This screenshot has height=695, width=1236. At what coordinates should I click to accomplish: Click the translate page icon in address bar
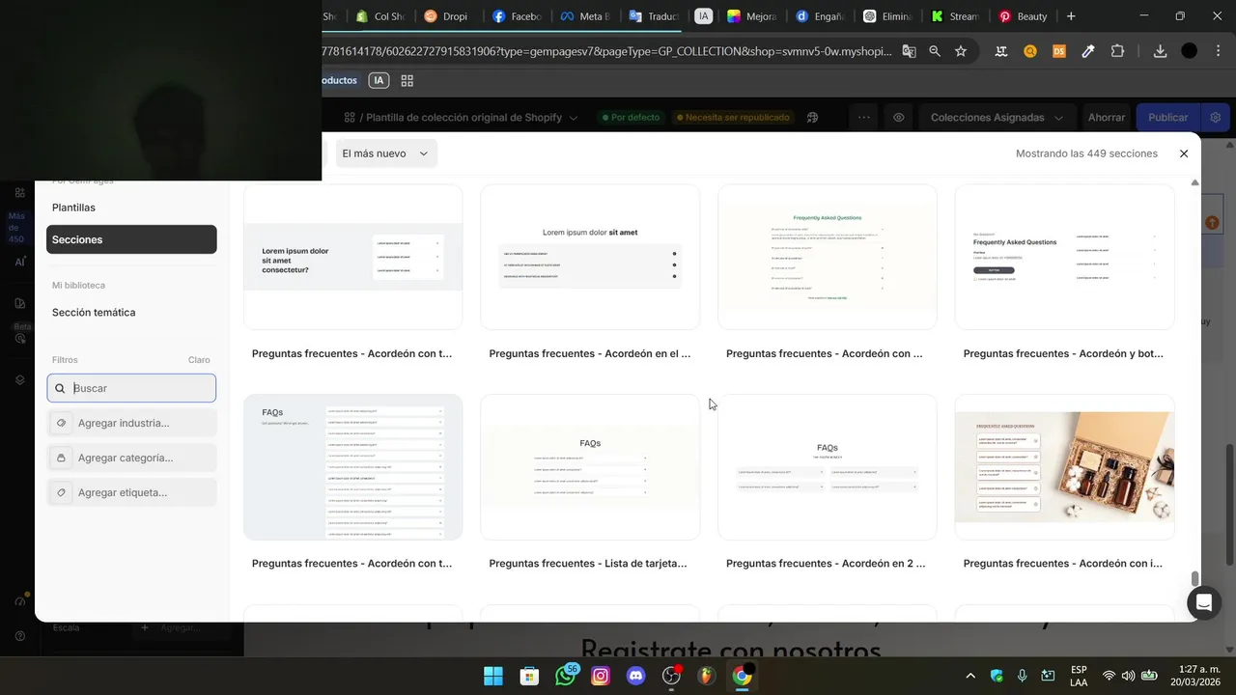pyautogui.click(x=909, y=51)
